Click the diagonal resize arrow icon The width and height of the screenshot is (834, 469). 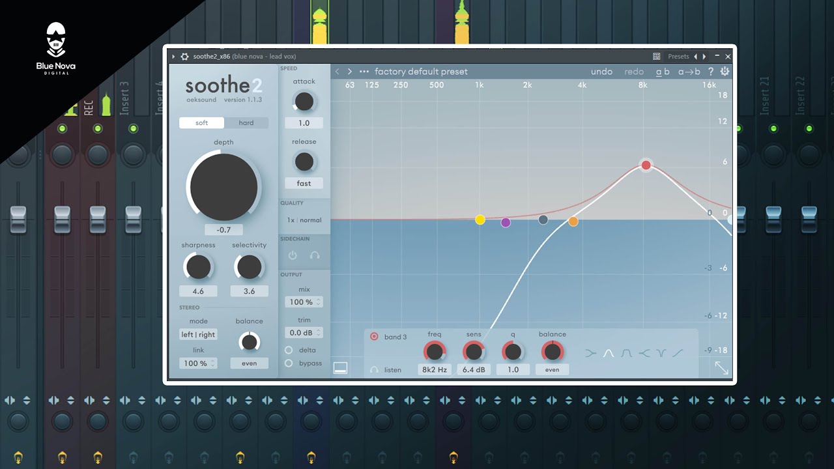(x=721, y=368)
